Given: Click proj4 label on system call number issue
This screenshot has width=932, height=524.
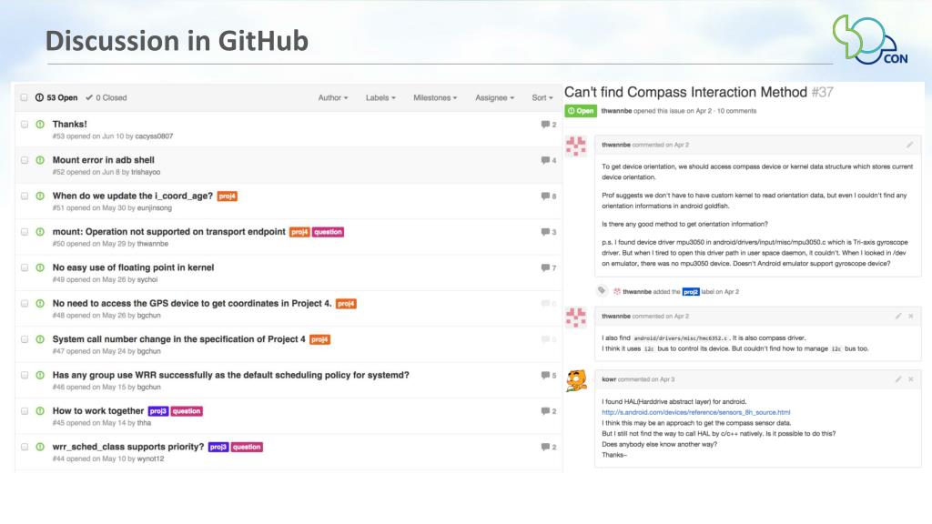Looking at the screenshot, I should (x=319, y=340).
